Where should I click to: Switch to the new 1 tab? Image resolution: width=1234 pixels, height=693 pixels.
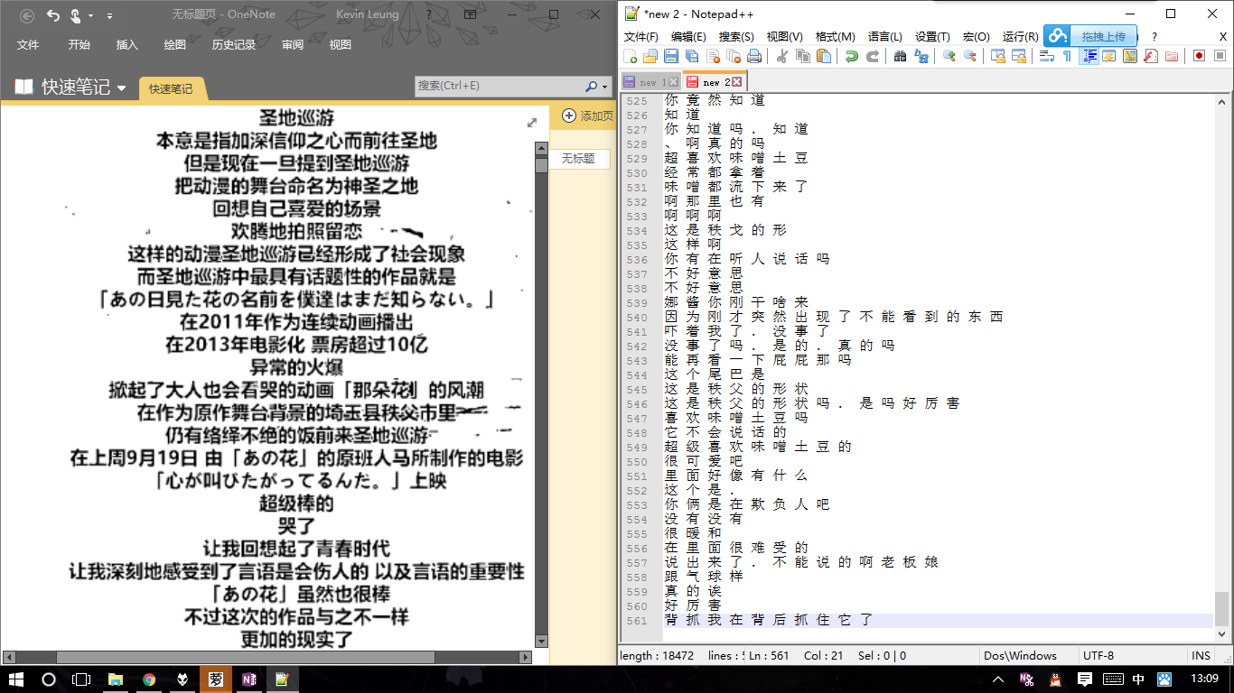click(x=650, y=82)
